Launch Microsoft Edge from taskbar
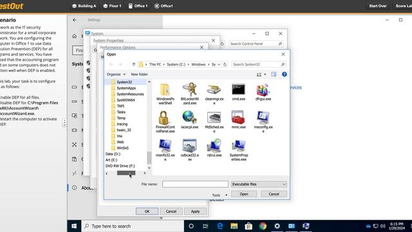 [220, 226]
